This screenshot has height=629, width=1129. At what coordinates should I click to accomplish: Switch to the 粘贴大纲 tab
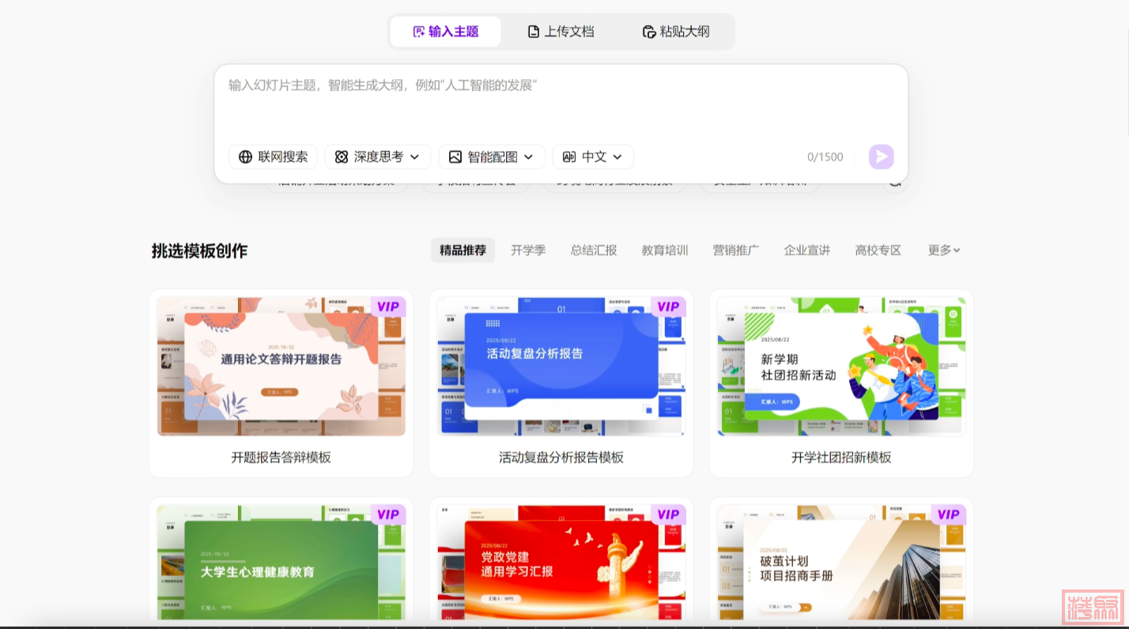click(676, 32)
